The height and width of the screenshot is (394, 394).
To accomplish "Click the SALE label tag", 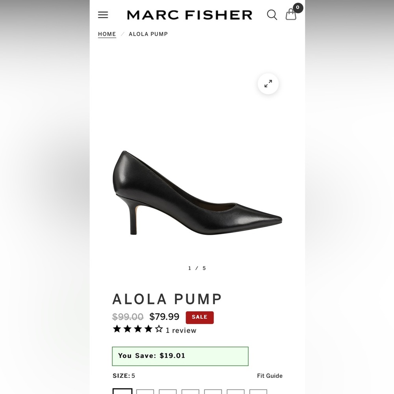I will (x=200, y=317).
